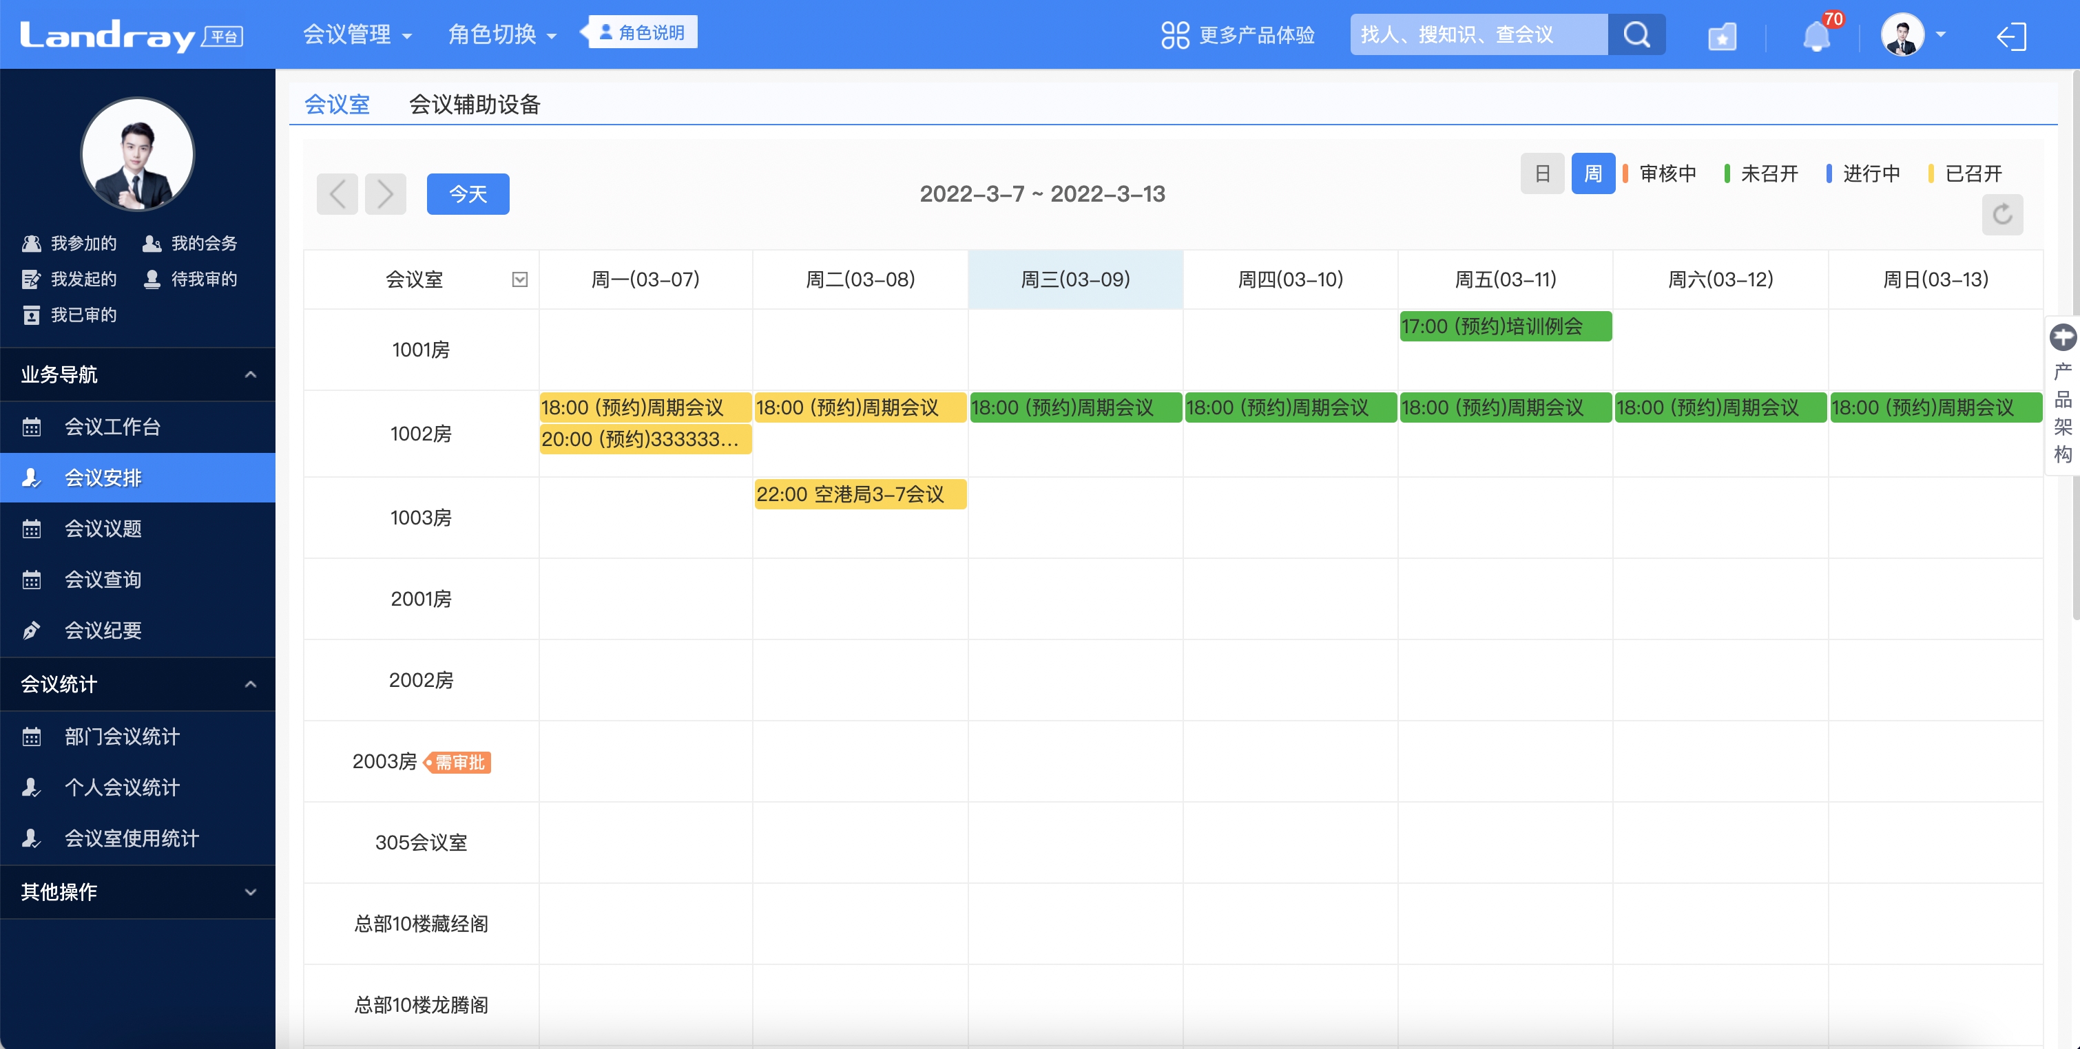Click the 待我审的 stamp icon
Viewport: 2080px width, 1049px height.
coord(152,279)
